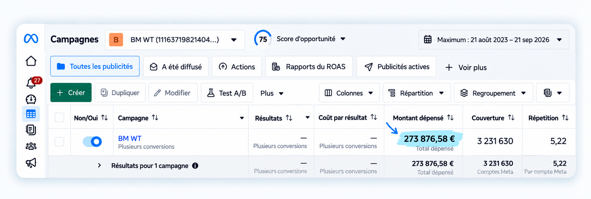Click the orange B account avatar
Viewport: 591px width, 199px height.
tap(116, 40)
